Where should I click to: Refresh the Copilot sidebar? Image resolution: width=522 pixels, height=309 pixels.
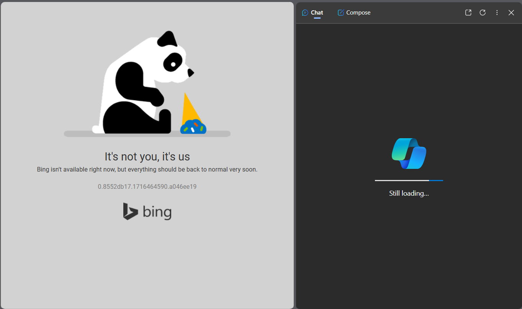coord(483,13)
